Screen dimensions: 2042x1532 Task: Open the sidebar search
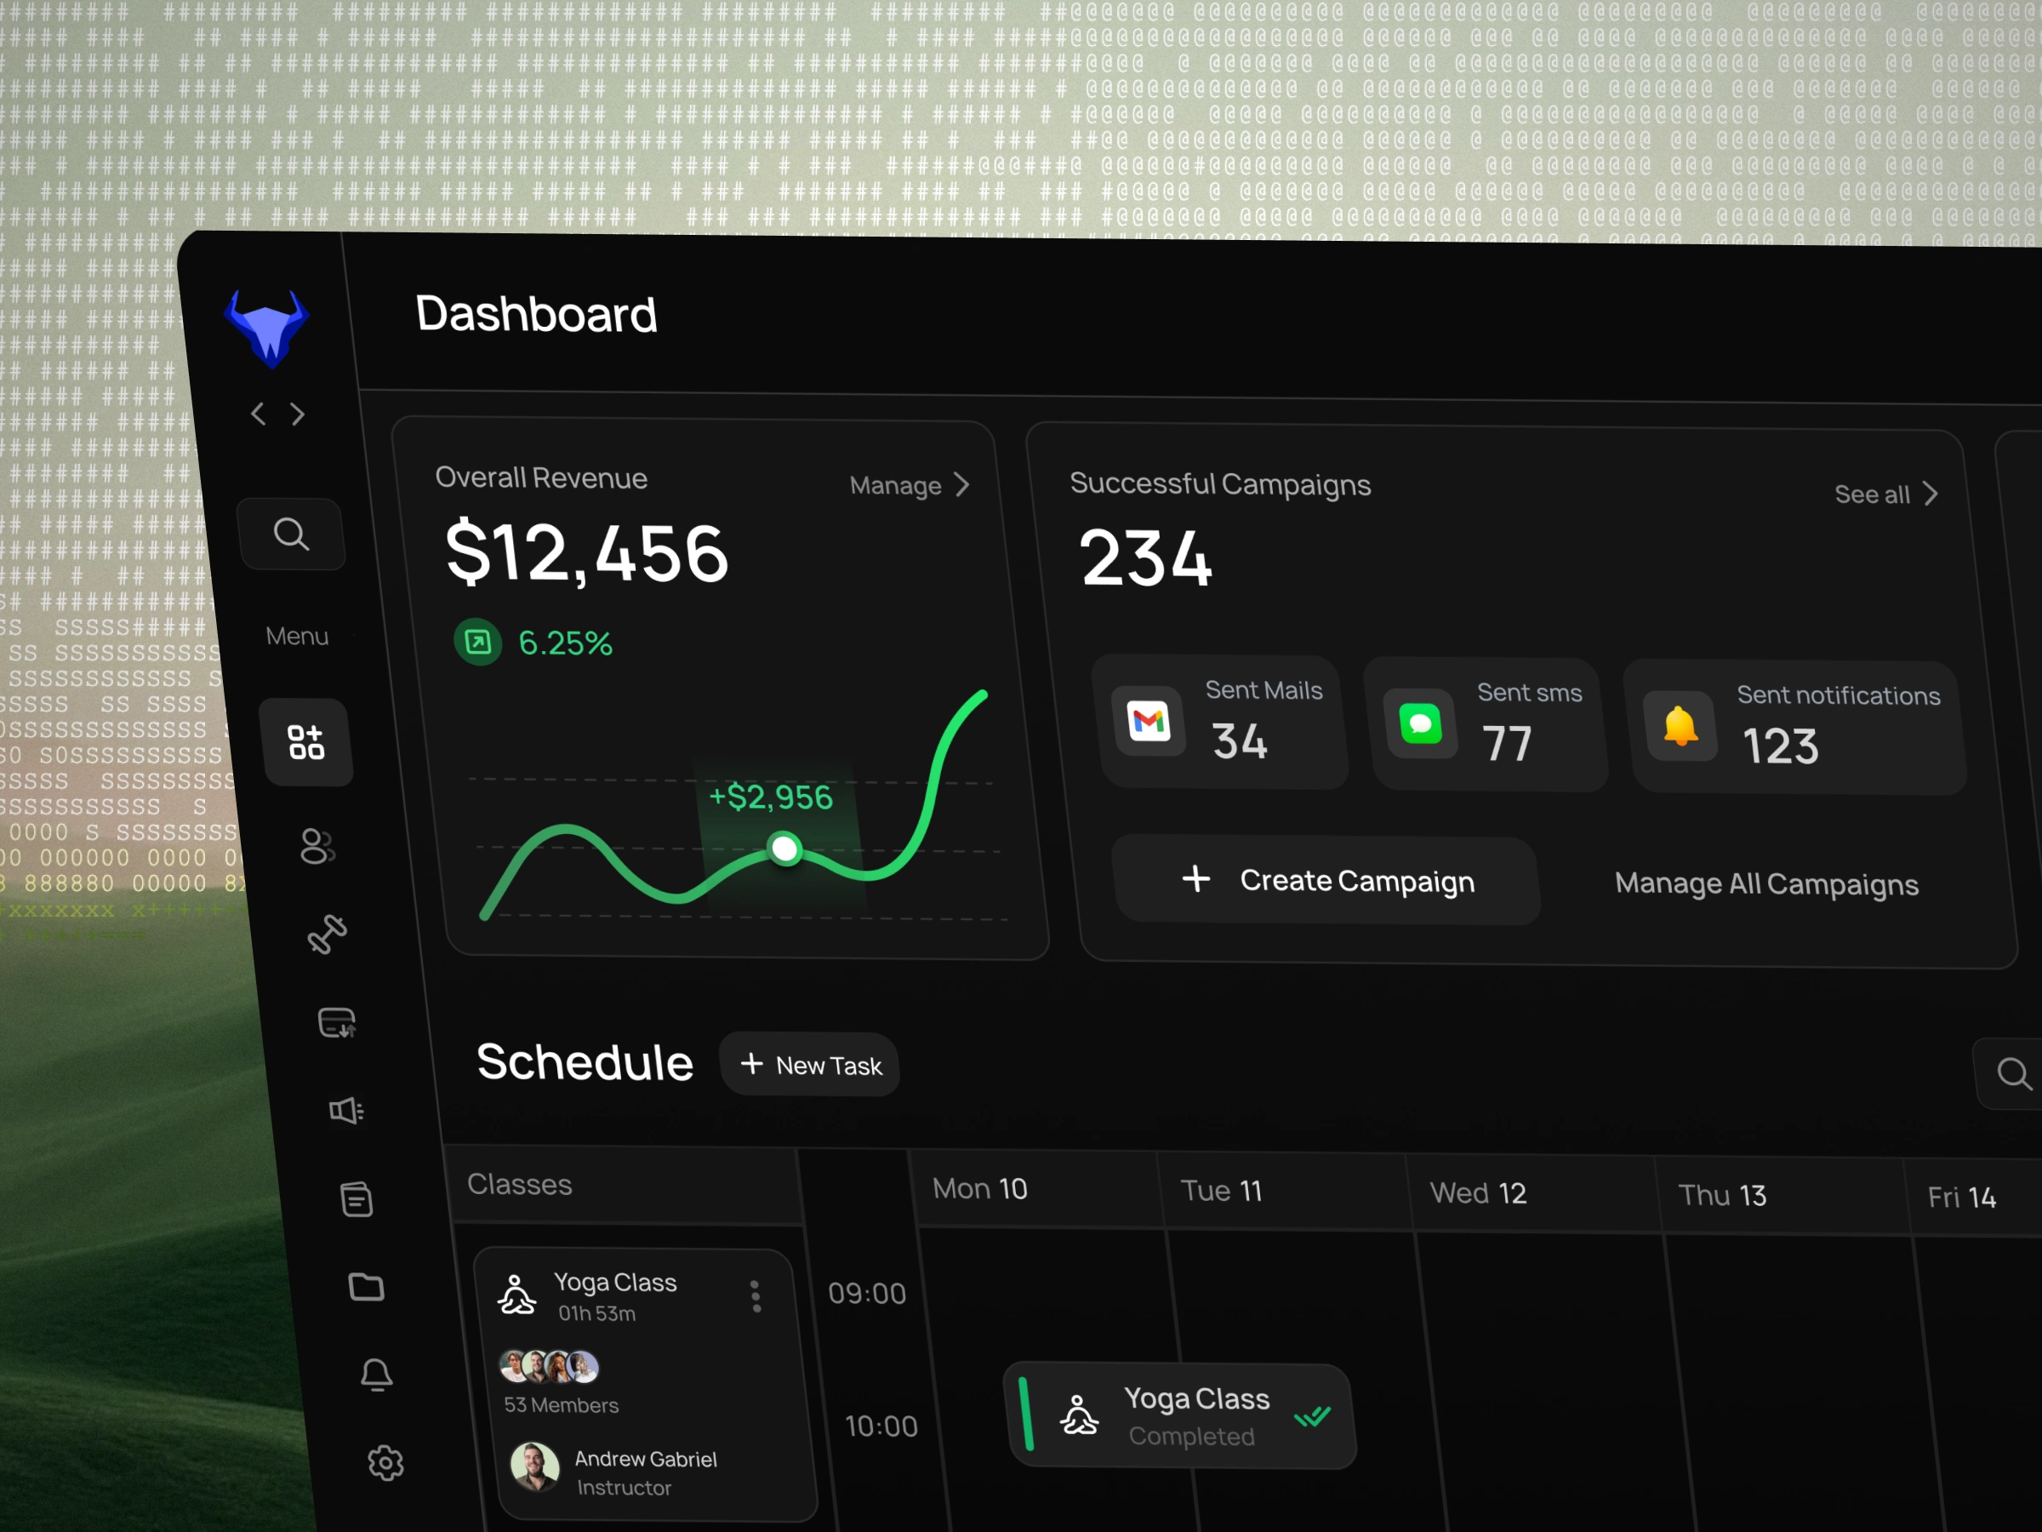tap(292, 534)
